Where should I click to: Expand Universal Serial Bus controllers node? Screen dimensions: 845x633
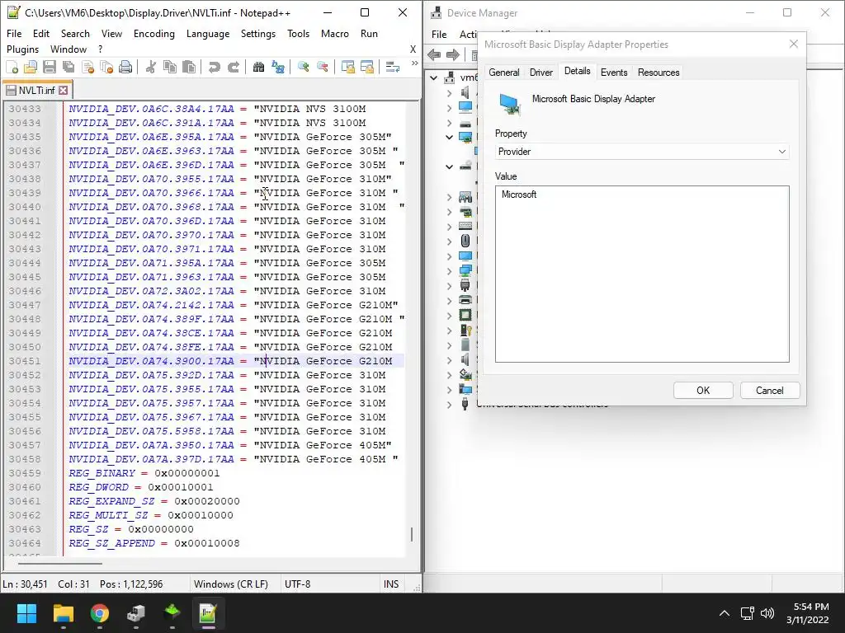449,405
